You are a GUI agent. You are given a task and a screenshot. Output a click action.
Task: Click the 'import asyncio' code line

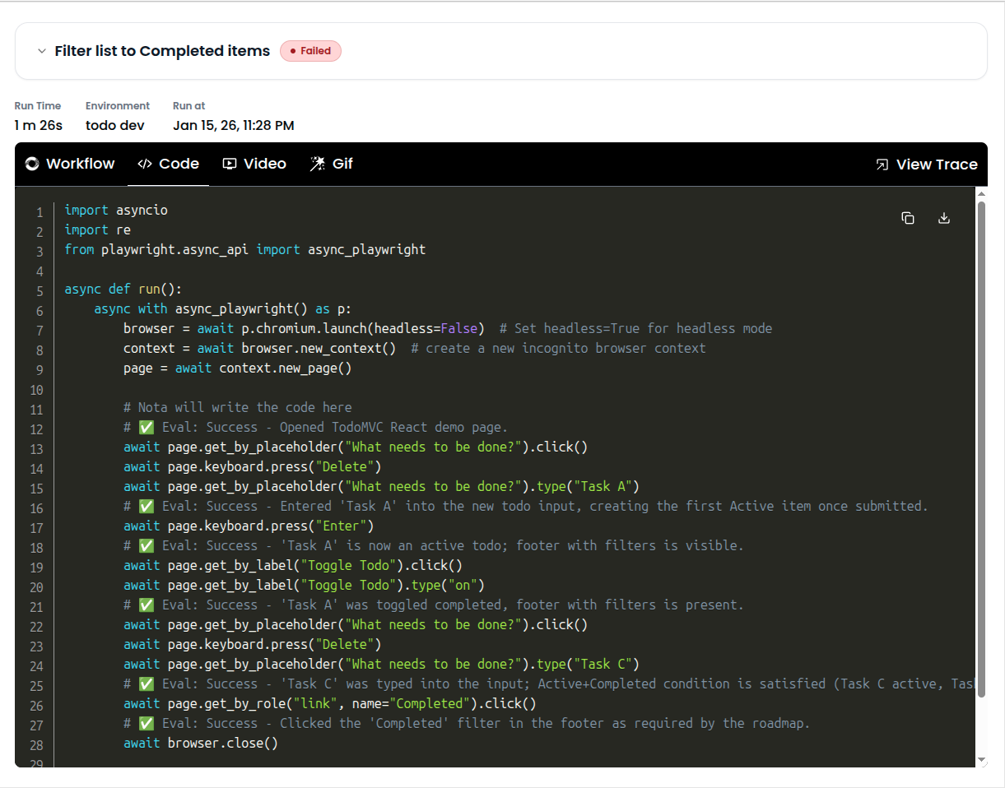click(116, 211)
